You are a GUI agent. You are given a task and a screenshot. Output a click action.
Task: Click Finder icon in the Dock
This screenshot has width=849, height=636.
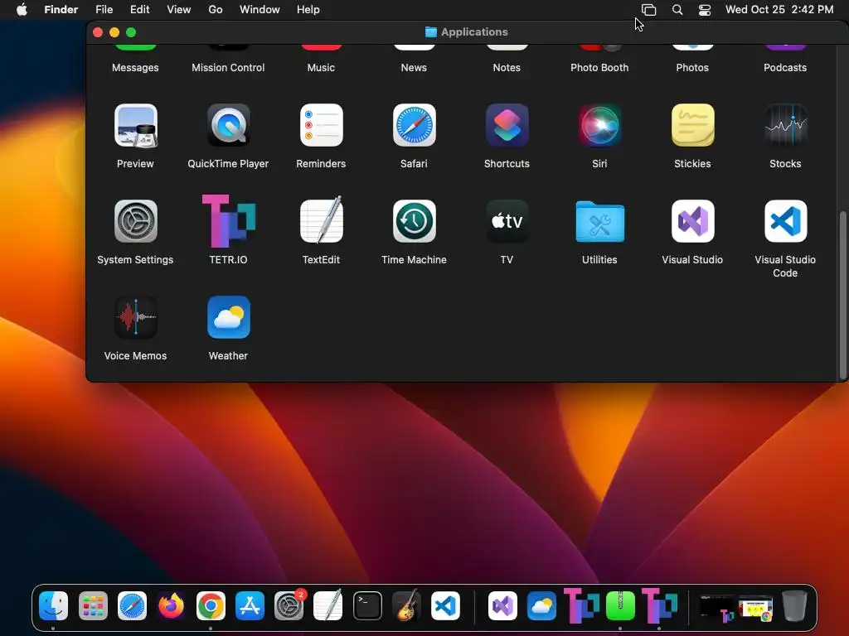tap(53, 605)
